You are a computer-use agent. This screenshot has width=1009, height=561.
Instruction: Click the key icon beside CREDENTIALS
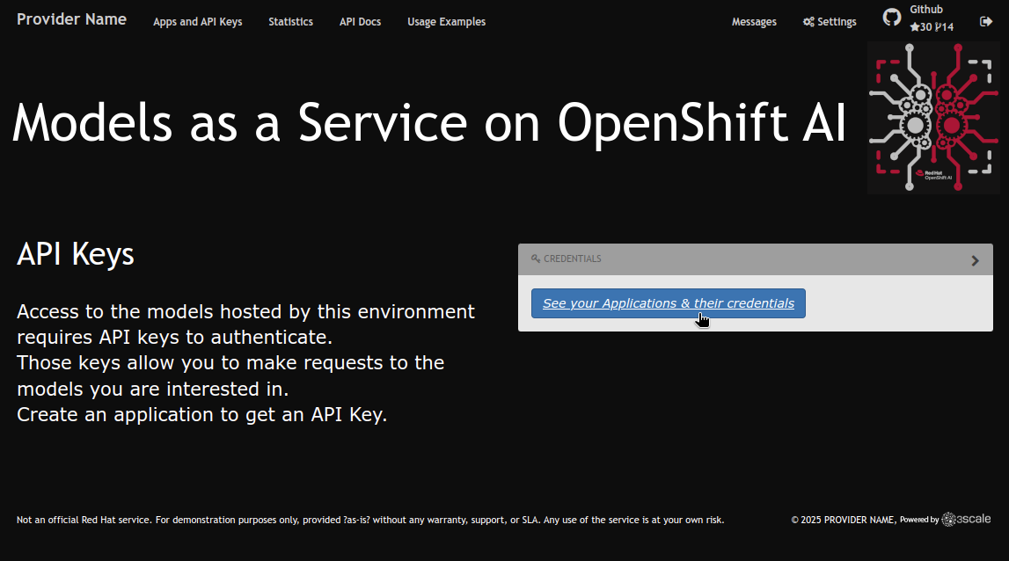coord(536,259)
